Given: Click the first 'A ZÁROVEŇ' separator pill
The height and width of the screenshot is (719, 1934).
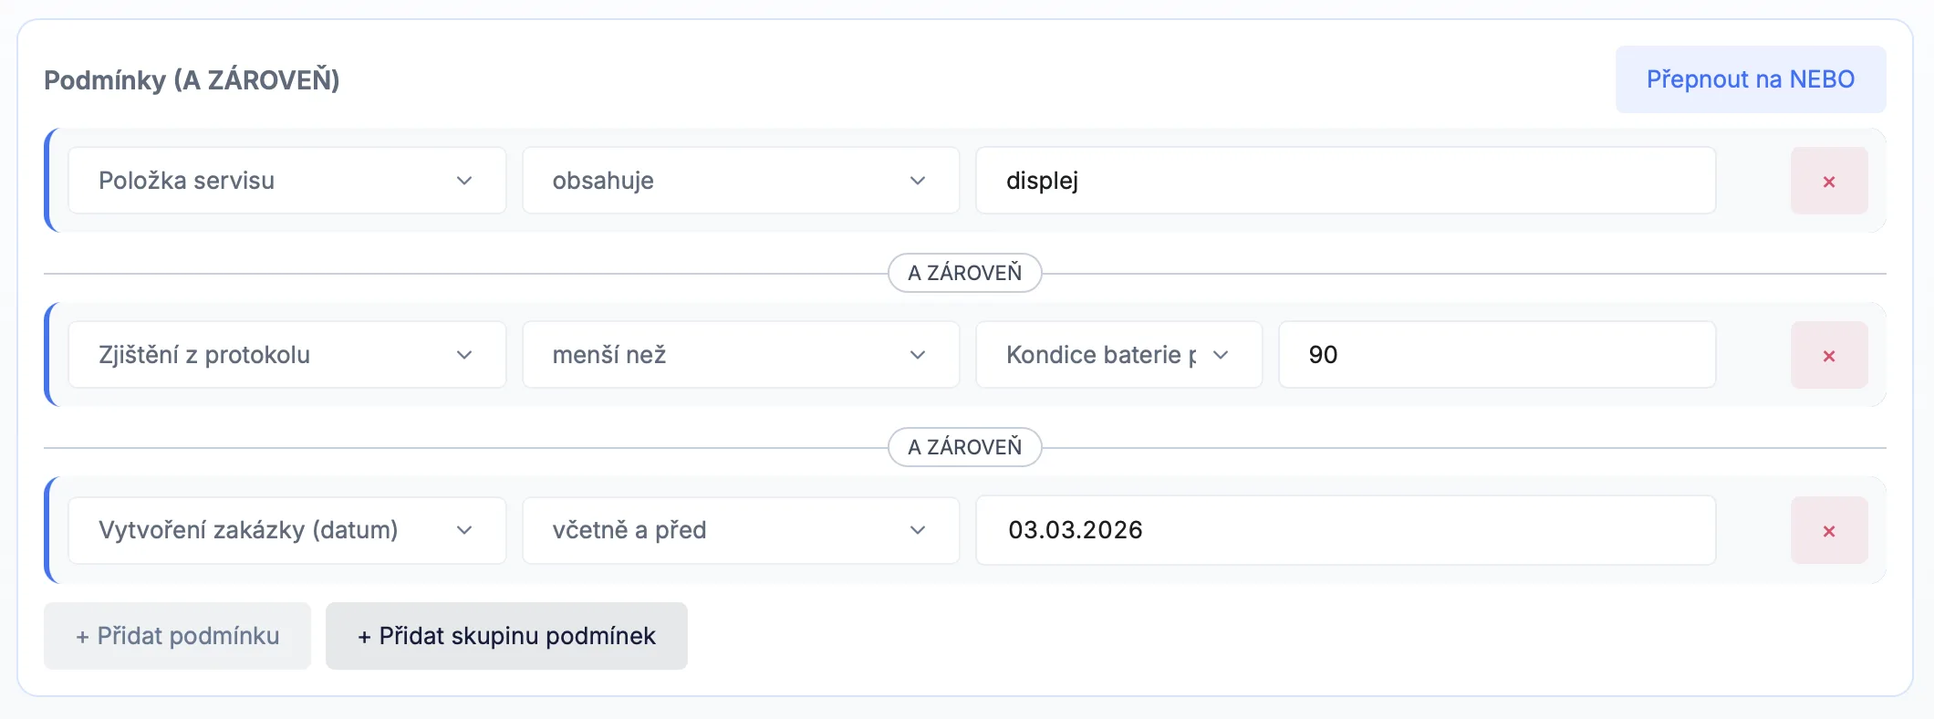Looking at the screenshot, I should pyautogui.click(x=964, y=273).
